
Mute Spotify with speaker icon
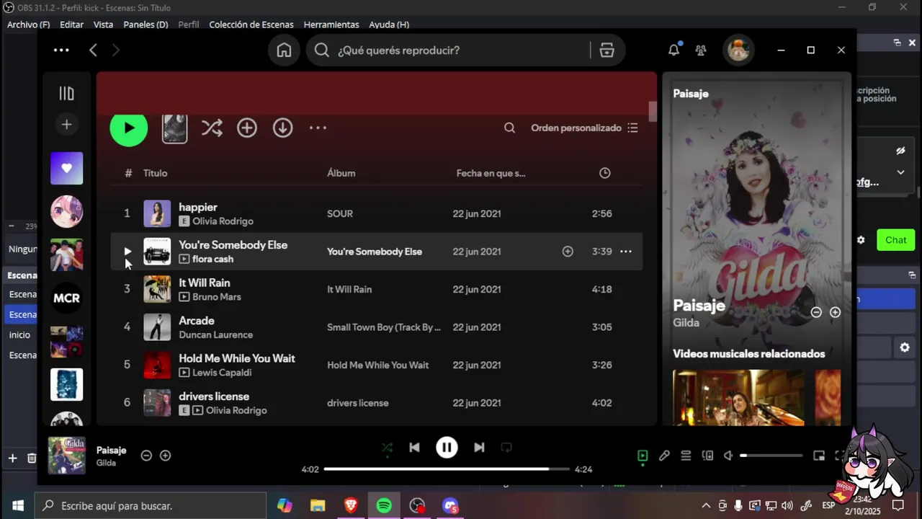(728, 456)
